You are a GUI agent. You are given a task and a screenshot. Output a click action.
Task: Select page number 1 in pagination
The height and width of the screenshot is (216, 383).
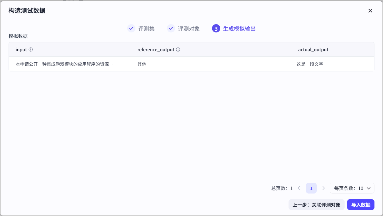(x=311, y=188)
